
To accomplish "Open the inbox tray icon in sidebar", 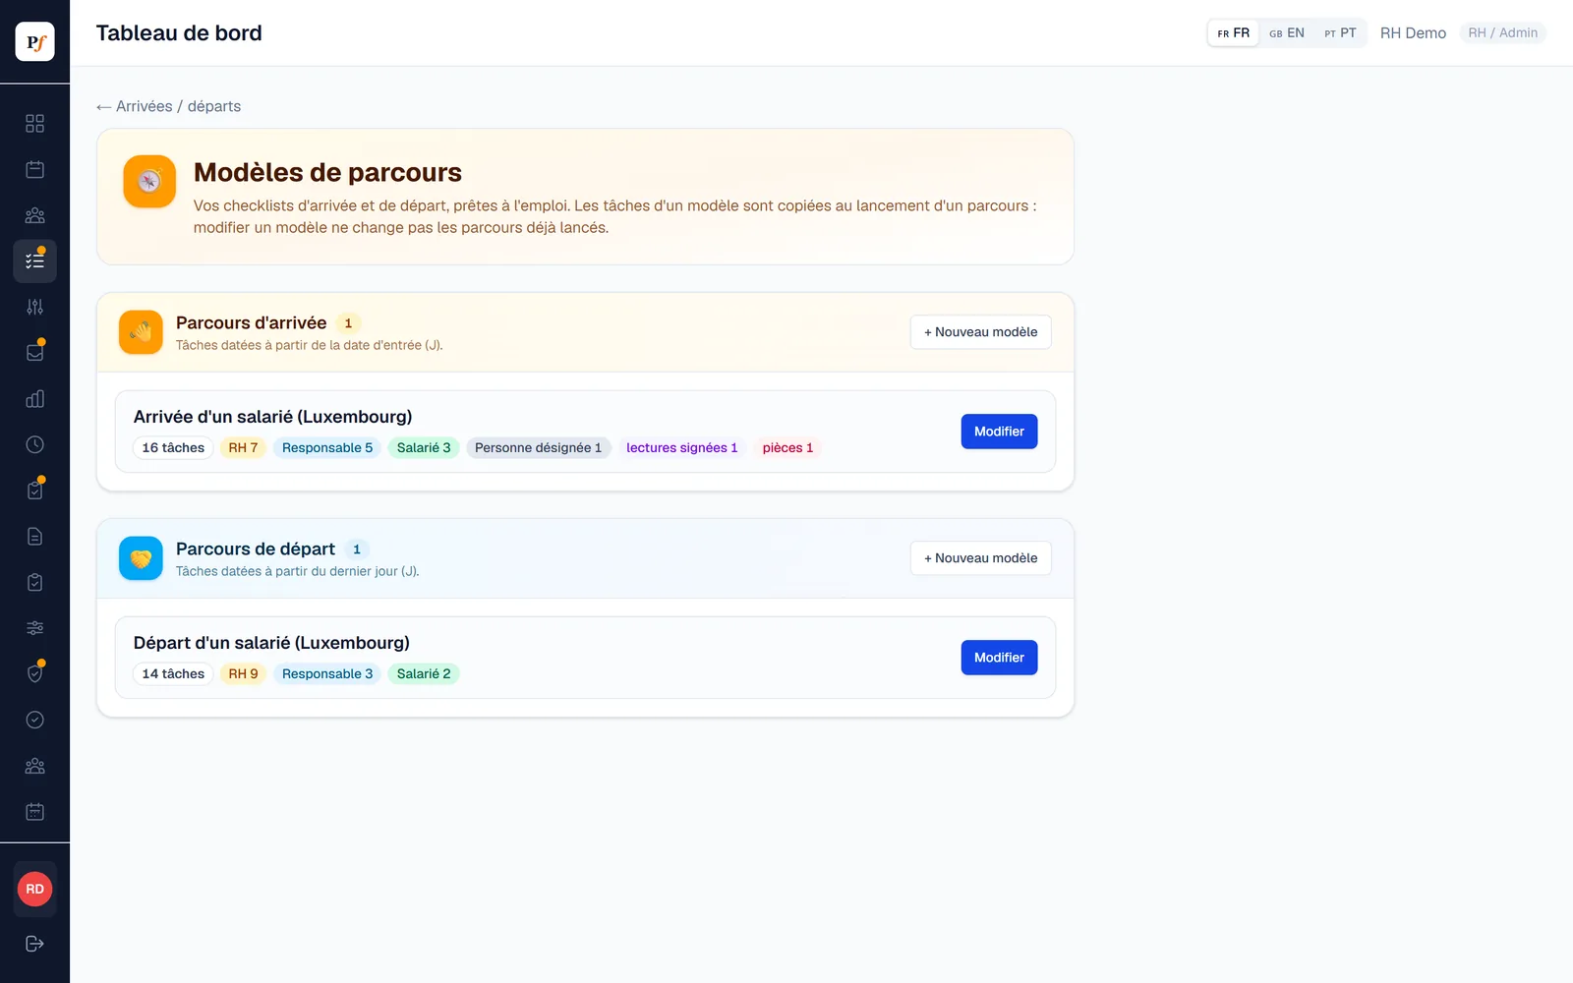I will click(x=34, y=353).
